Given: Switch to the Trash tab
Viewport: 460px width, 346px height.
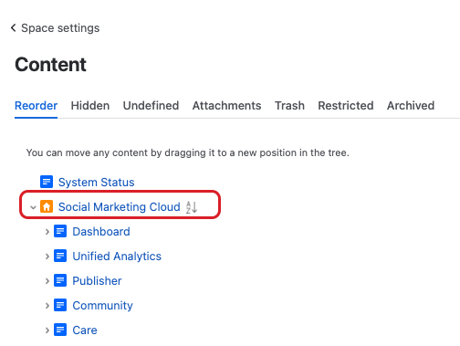Looking at the screenshot, I should 289,106.
